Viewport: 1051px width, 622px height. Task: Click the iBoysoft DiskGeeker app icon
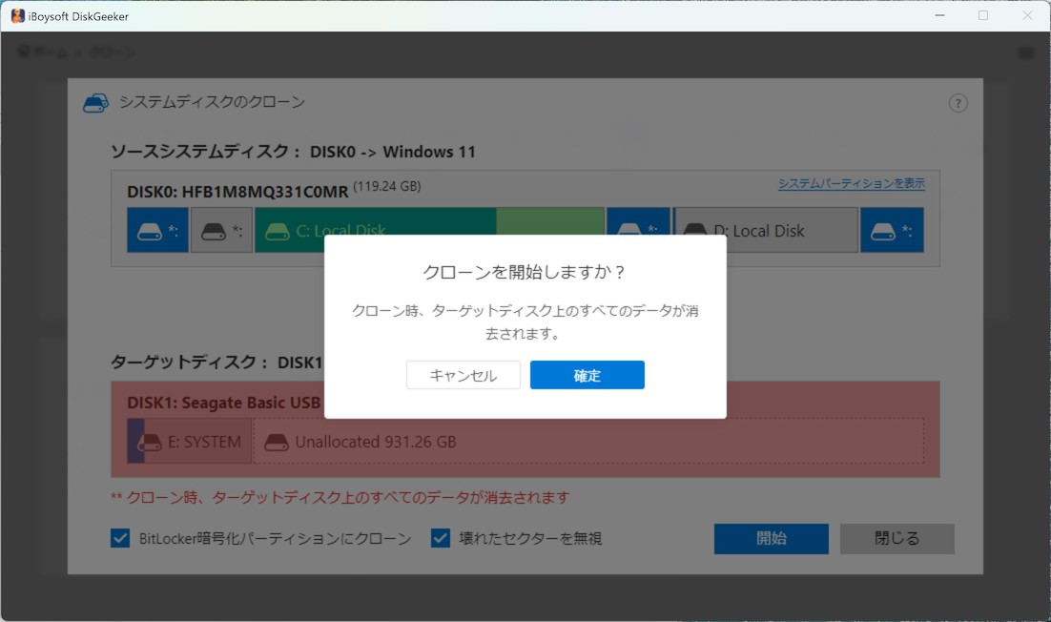tap(17, 16)
